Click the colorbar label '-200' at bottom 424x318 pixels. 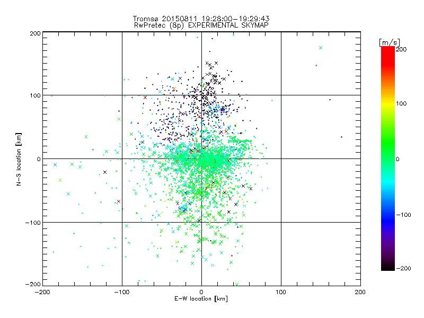pos(403,269)
